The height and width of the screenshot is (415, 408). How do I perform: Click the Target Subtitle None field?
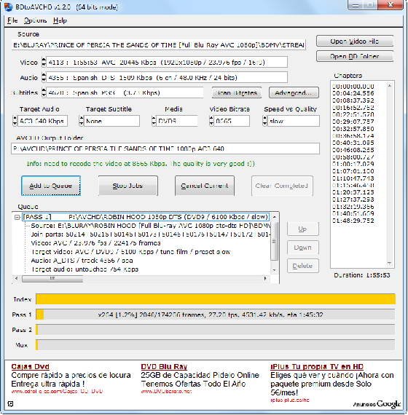tap(111, 121)
